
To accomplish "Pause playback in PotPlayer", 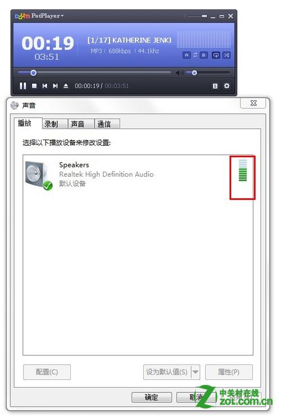I will [x=23, y=86].
